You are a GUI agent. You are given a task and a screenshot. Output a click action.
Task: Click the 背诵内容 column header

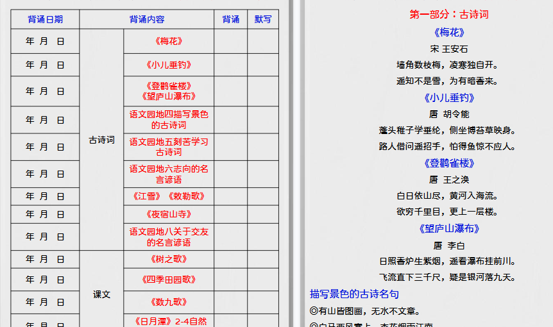pos(147,19)
